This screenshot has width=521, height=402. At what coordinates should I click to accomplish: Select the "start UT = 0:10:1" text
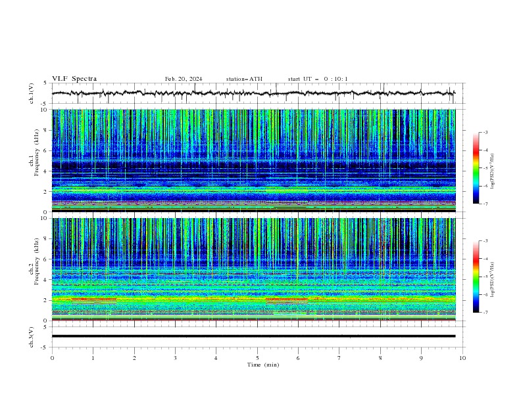(x=318, y=79)
